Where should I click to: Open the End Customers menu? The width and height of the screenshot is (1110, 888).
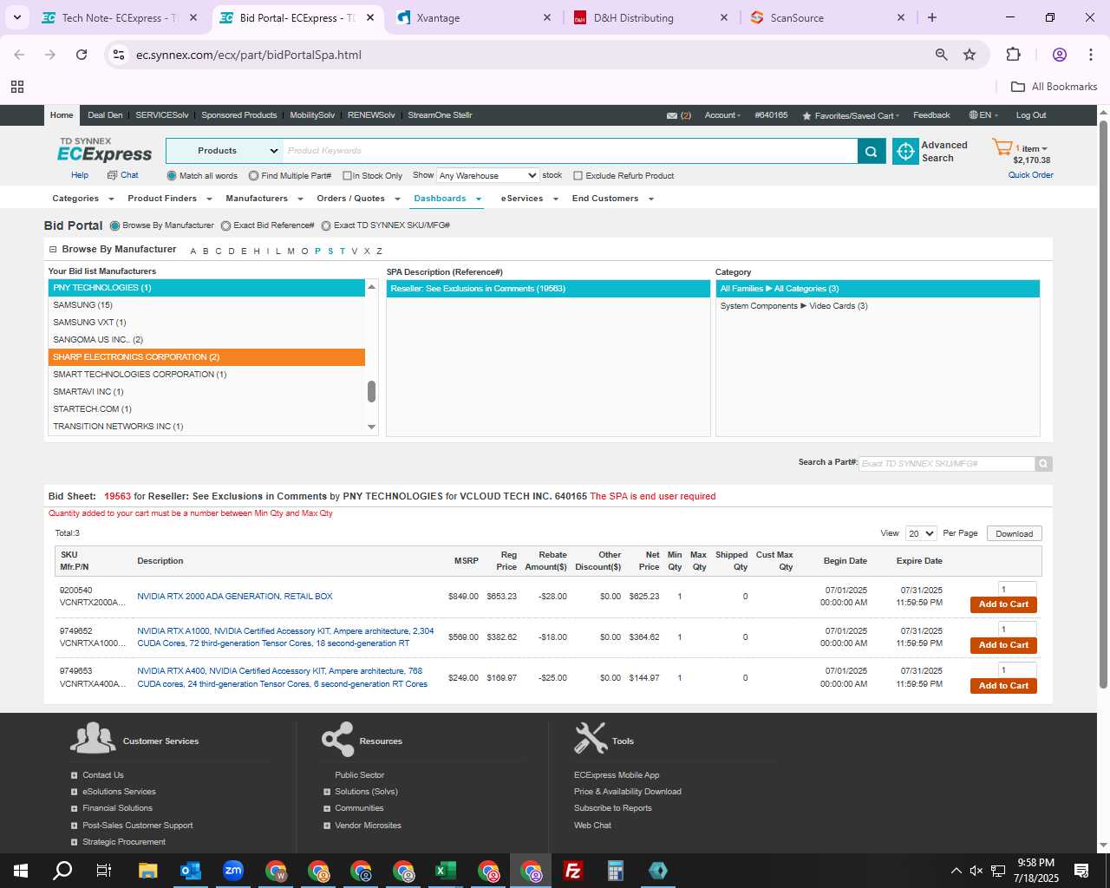(x=612, y=199)
